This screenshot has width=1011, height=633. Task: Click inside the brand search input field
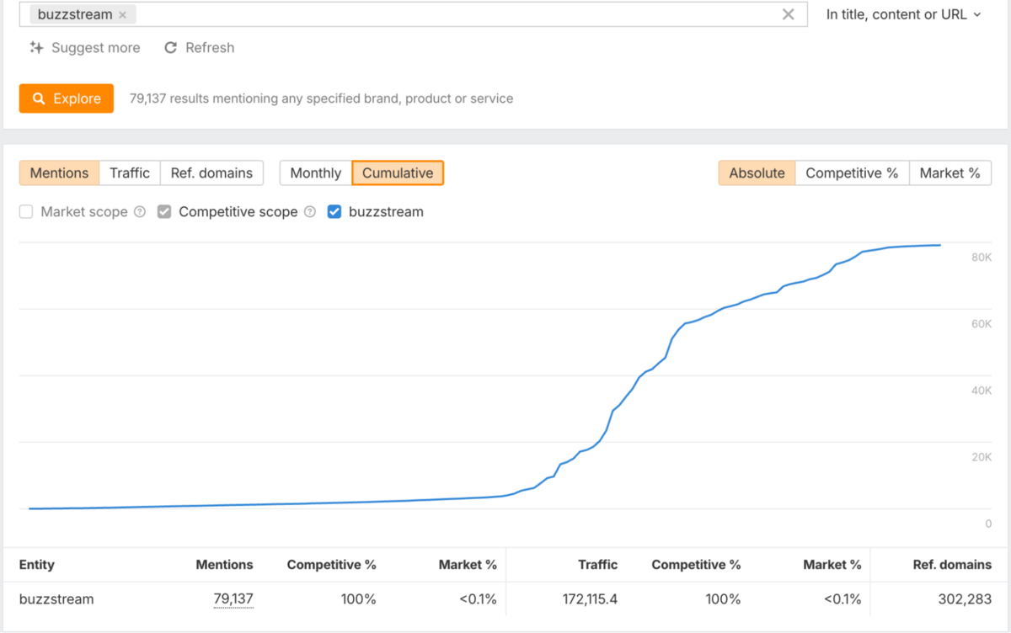coord(455,14)
